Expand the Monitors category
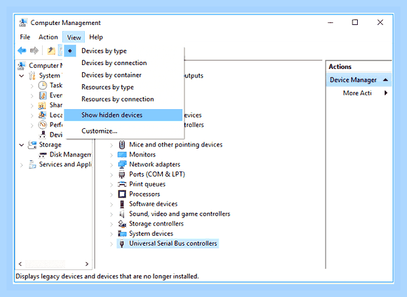The image size is (407, 297). tap(112, 155)
